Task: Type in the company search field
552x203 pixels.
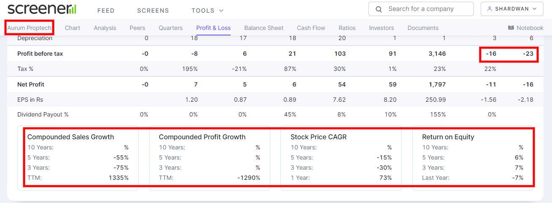Action: pos(427,9)
